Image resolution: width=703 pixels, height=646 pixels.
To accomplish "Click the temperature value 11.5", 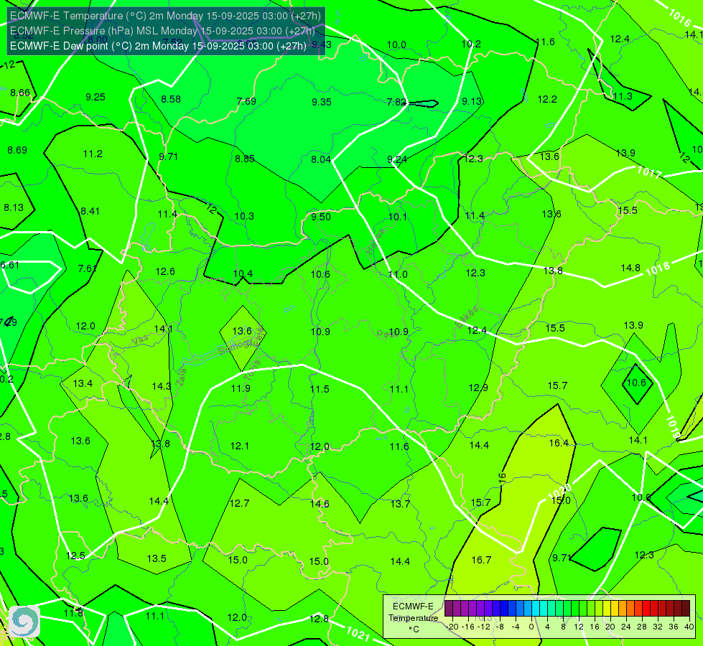I will pyautogui.click(x=320, y=389).
